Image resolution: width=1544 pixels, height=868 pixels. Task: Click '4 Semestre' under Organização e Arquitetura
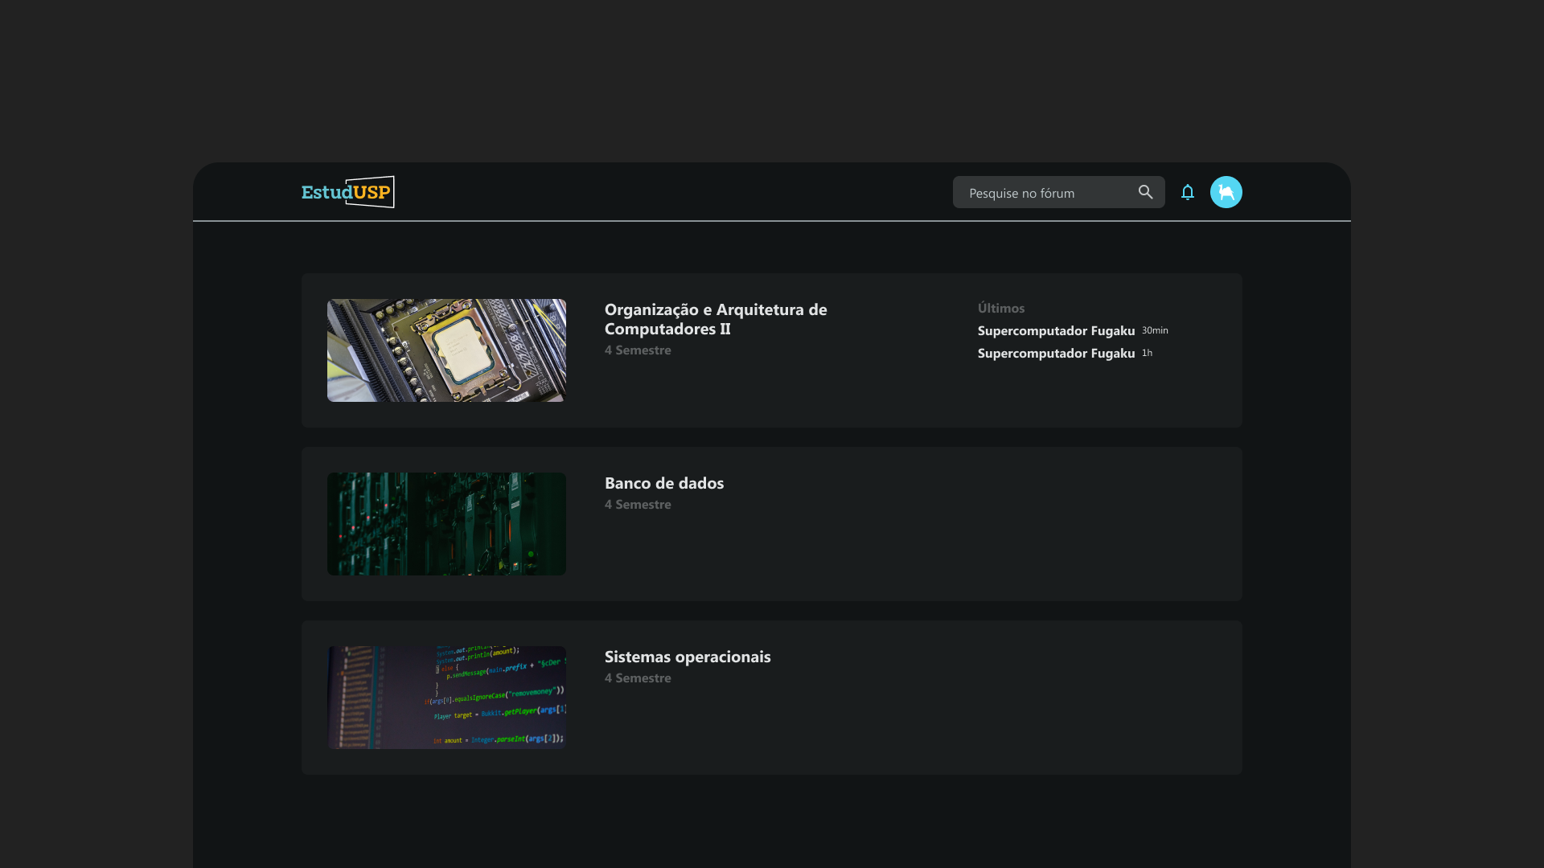[x=638, y=350]
